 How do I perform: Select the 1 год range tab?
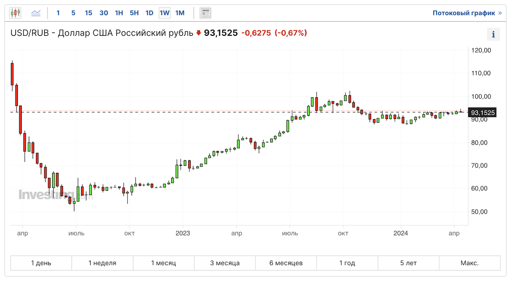347,263
